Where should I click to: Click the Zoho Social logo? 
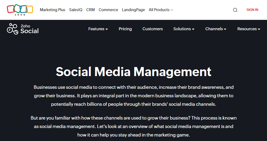coord(23,29)
